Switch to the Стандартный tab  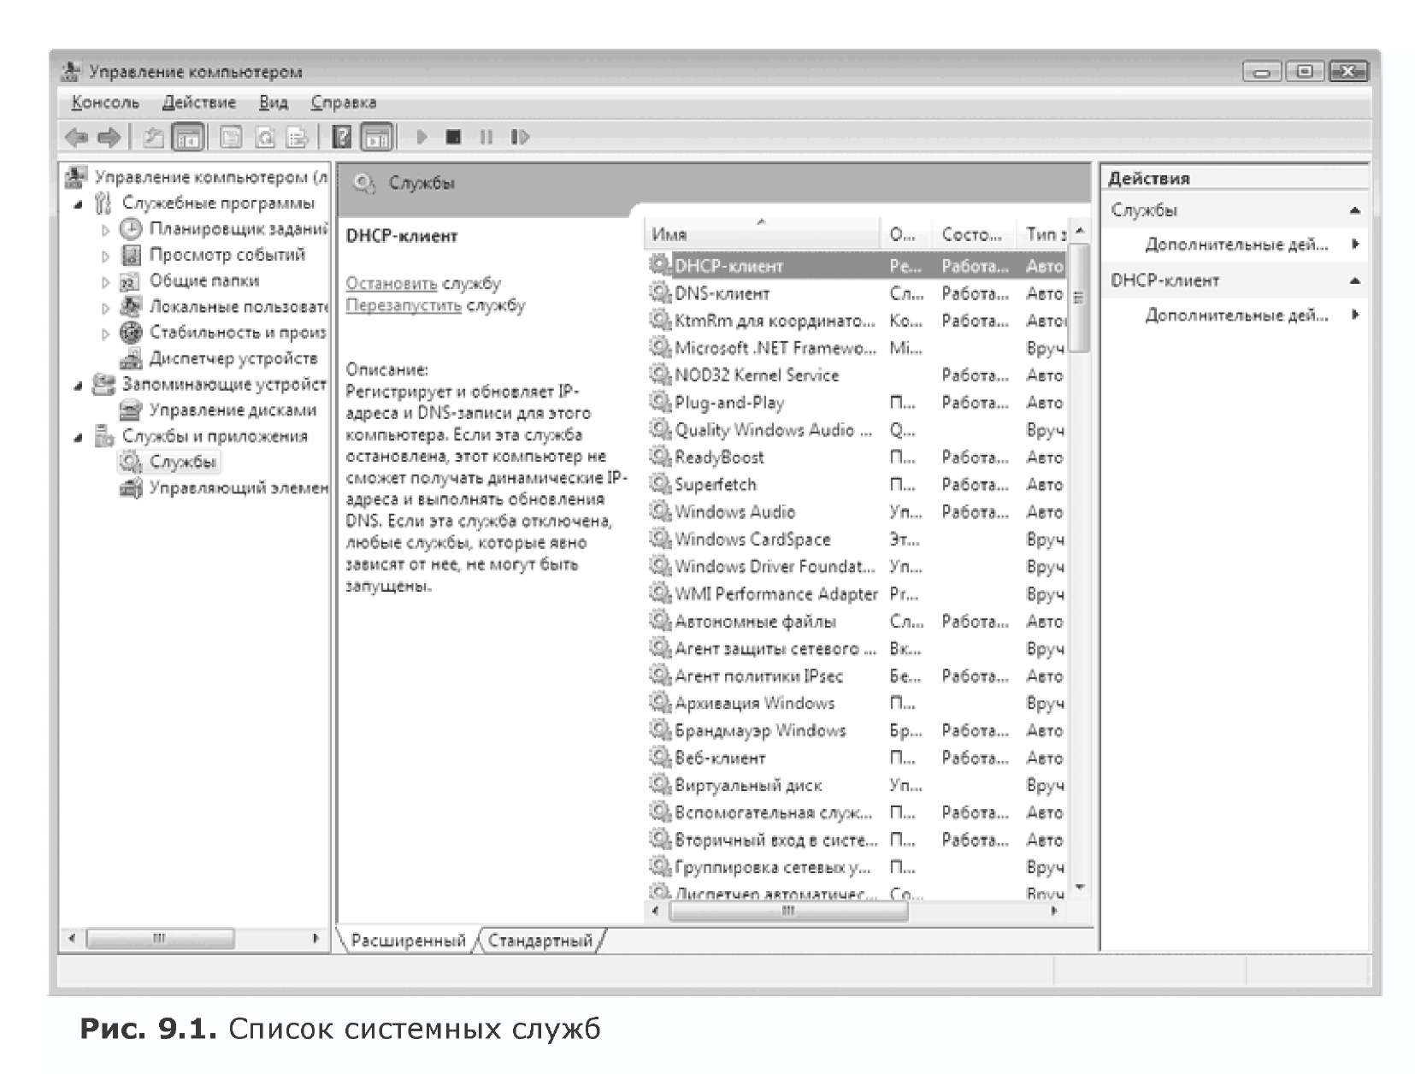click(x=540, y=941)
